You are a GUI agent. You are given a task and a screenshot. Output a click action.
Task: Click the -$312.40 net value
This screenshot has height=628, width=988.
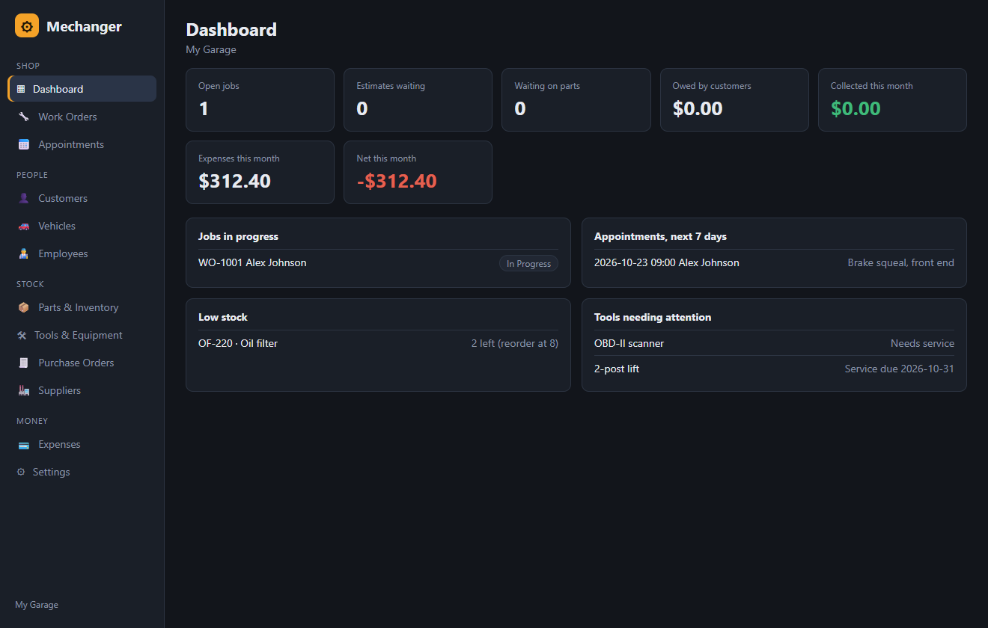click(x=397, y=181)
